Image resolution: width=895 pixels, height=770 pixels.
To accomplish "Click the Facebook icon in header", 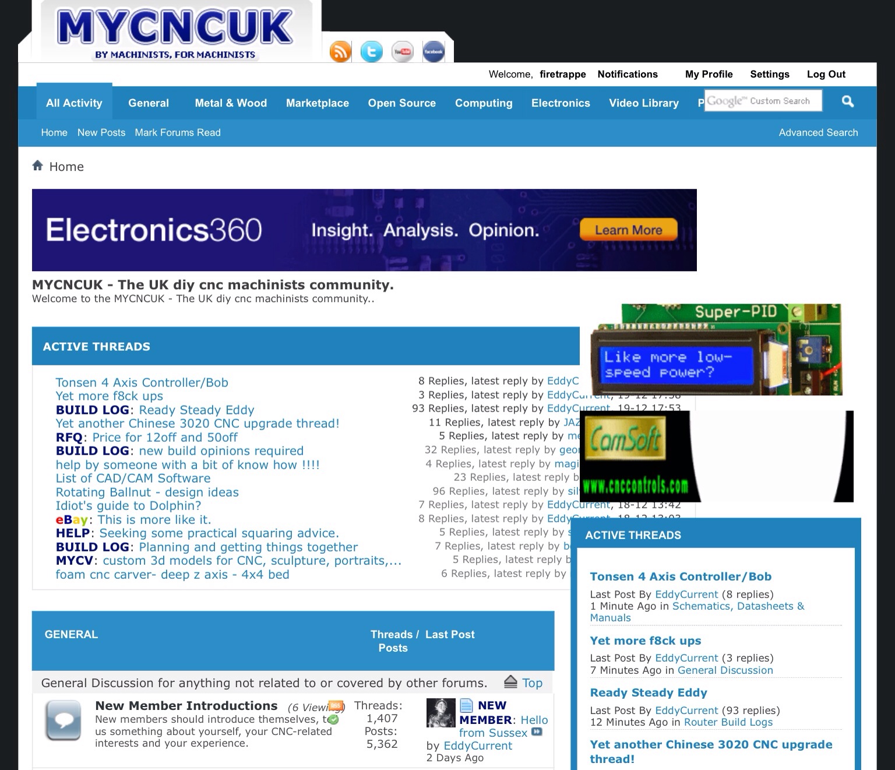I will (434, 51).
